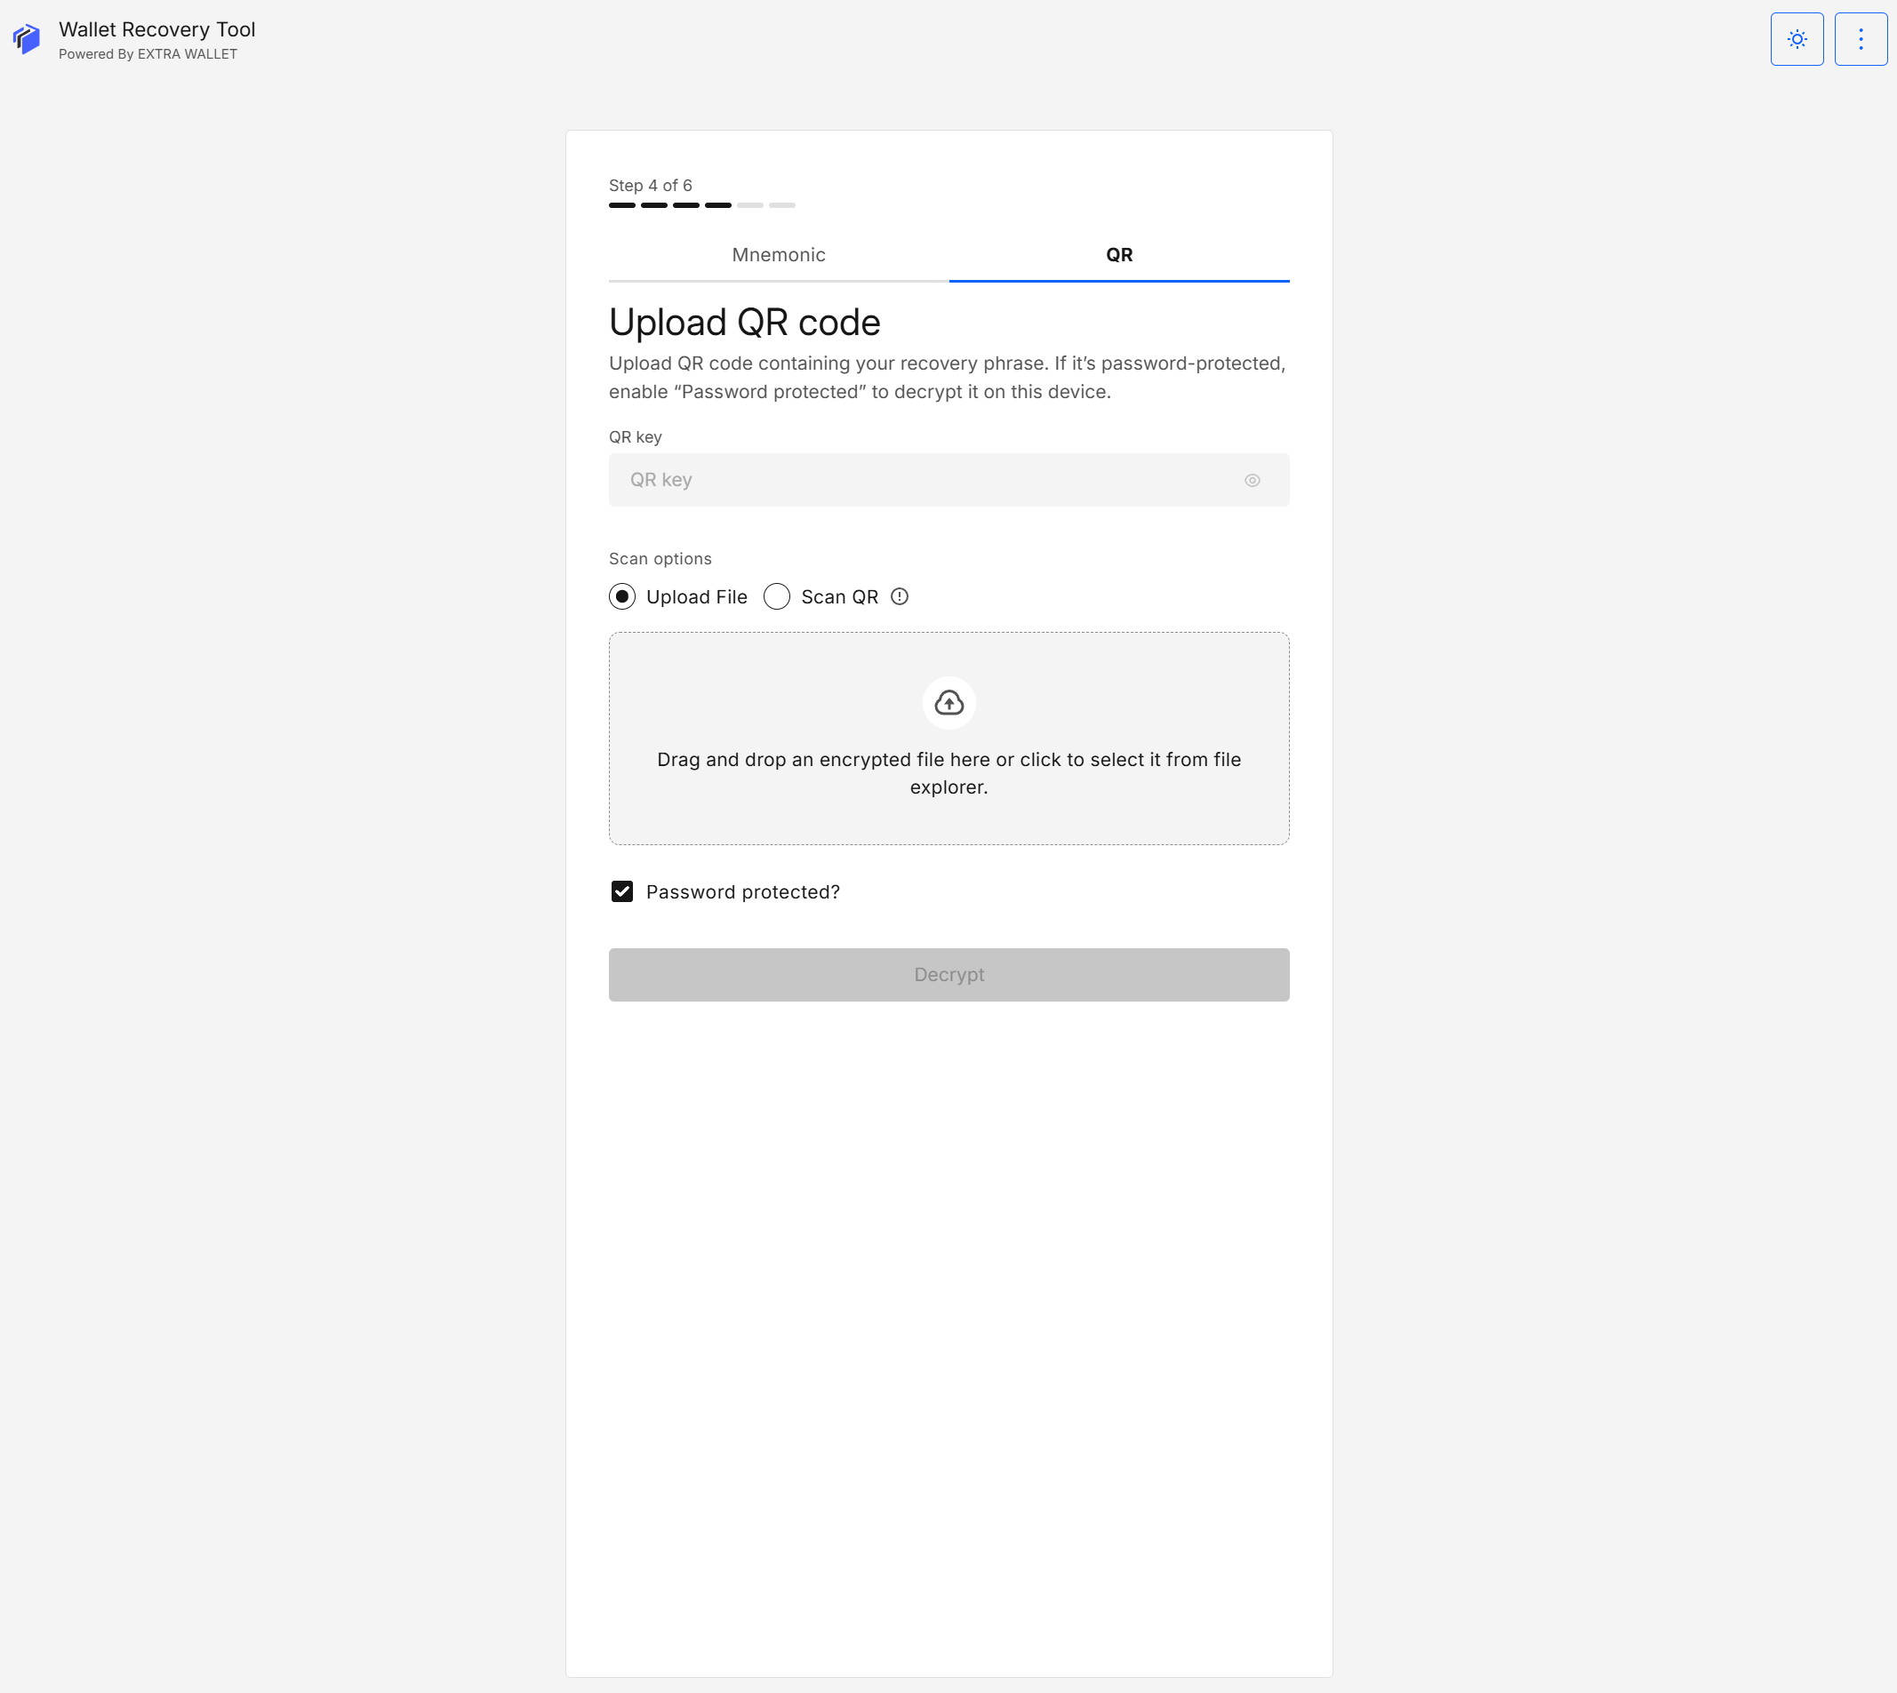Open the three-dot options menu
Screen dimensions: 1897x1693
click(1860, 39)
